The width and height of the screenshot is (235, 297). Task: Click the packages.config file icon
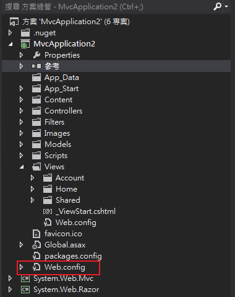click(36, 256)
